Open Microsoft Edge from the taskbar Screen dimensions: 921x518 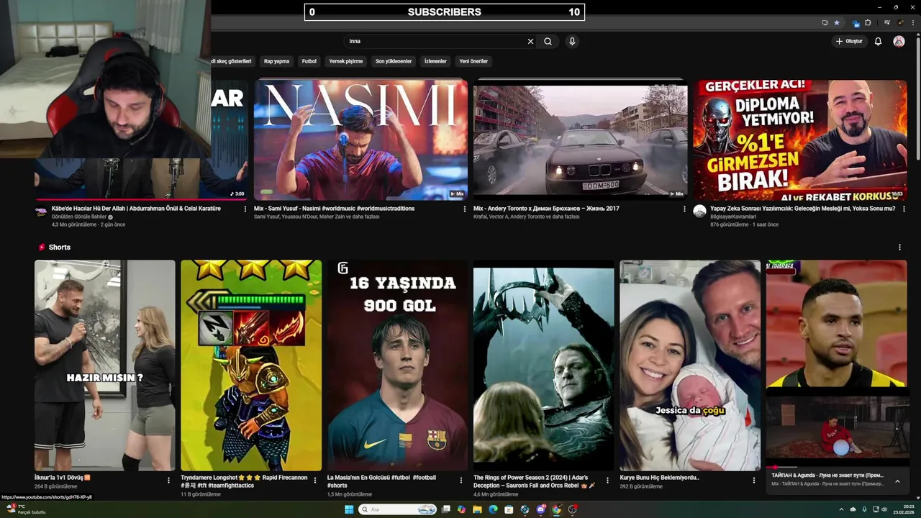click(493, 509)
